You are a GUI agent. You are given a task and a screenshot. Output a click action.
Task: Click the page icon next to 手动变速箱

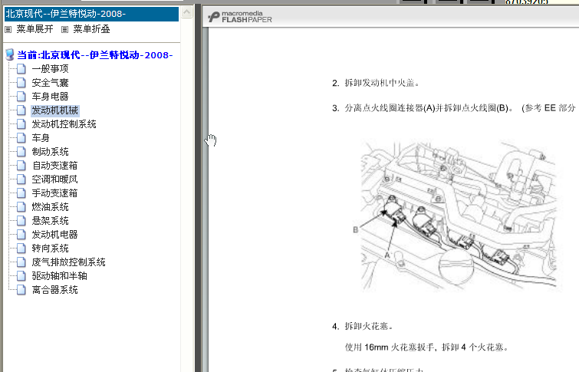[21, 193]
